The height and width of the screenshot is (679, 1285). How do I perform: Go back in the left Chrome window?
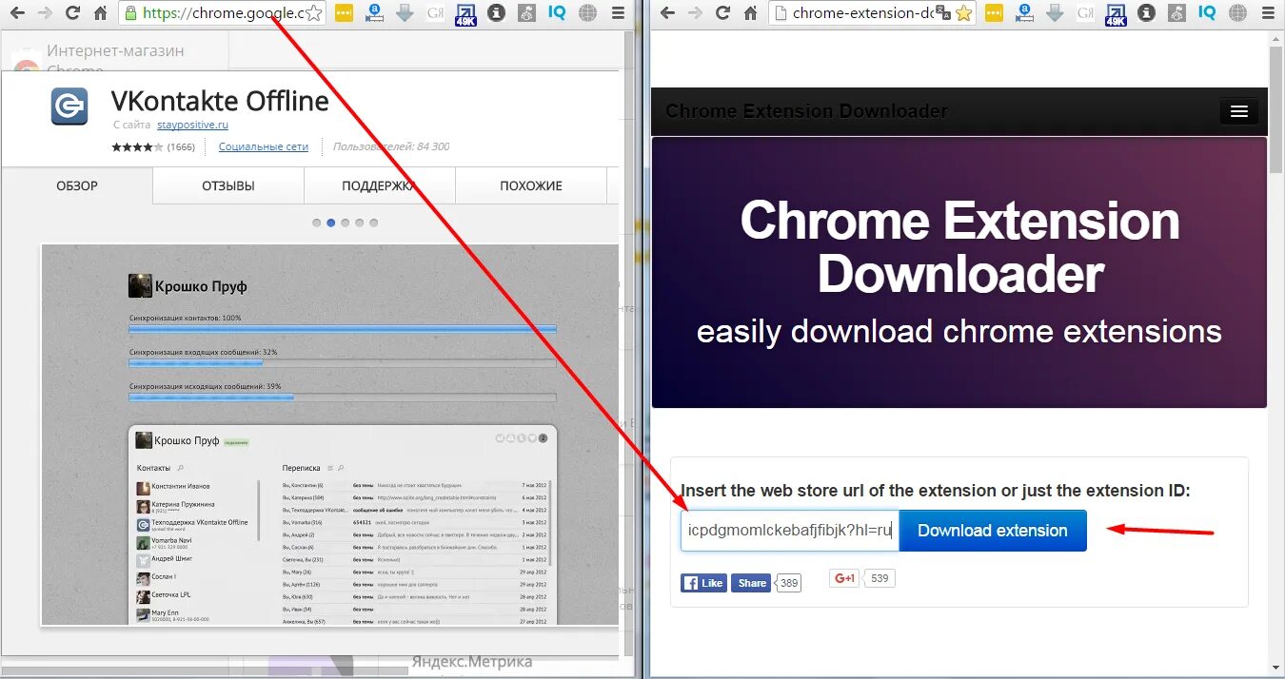[x=16, y=13]
